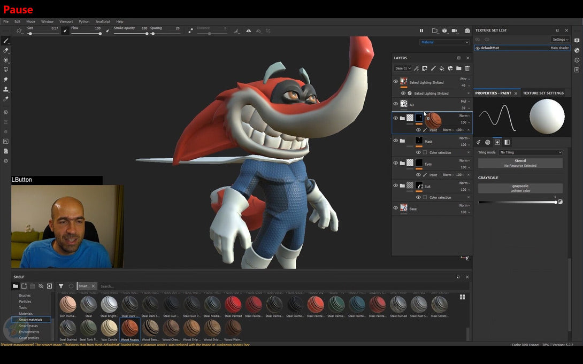Screen dimensions: 583x364
Task: Adjust the Spacing slider
Action: point(165,34)
